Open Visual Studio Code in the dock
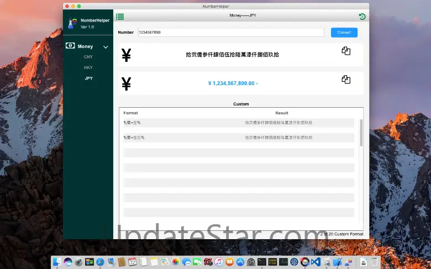The image size is (431, 269). pos(315,262)
